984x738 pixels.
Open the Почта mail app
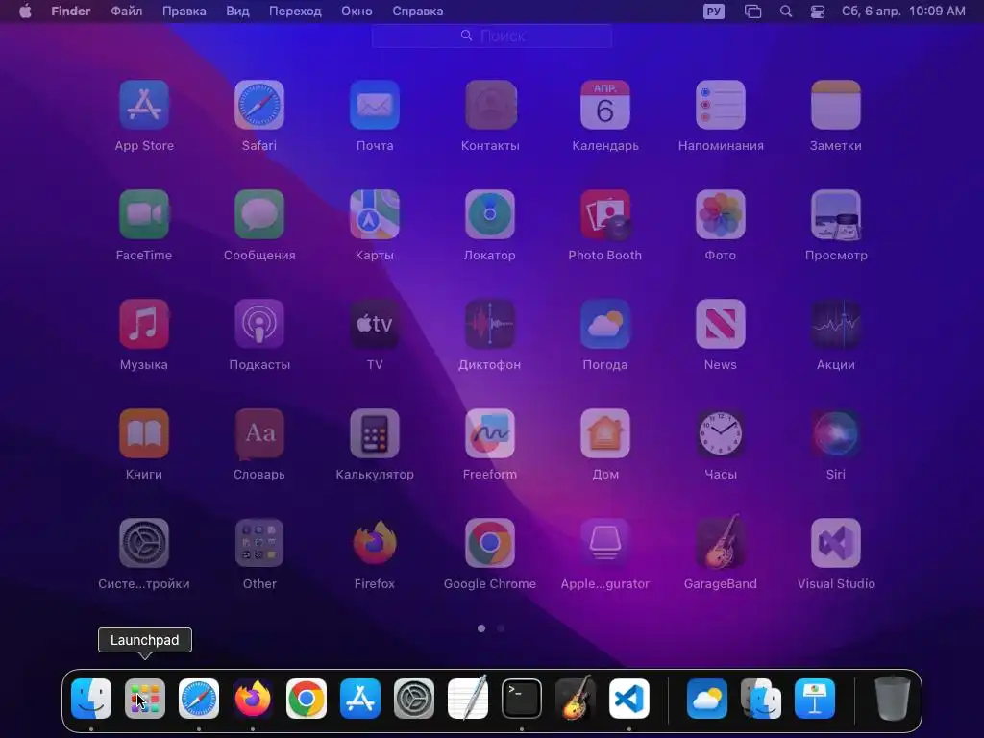[x=375, y=105]
